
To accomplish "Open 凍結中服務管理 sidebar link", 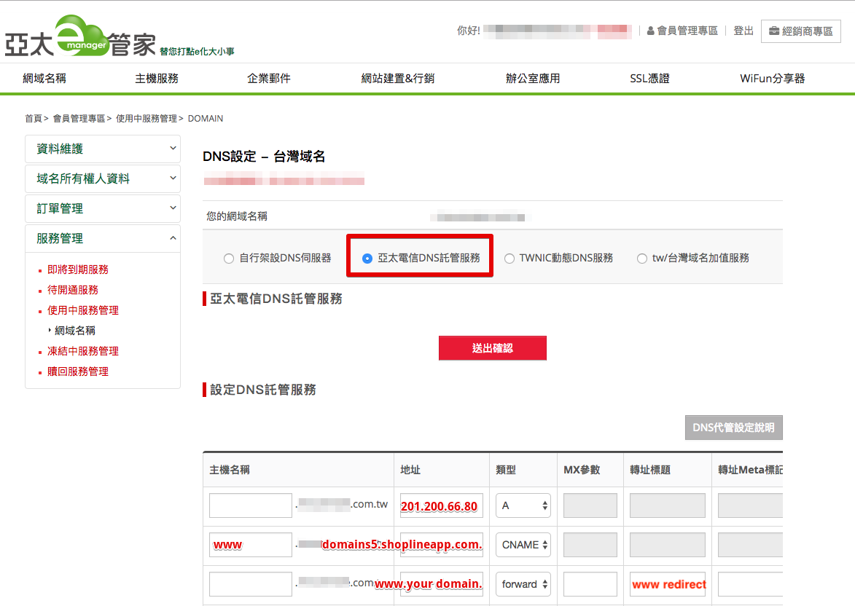I will click(x=83, y=352).
